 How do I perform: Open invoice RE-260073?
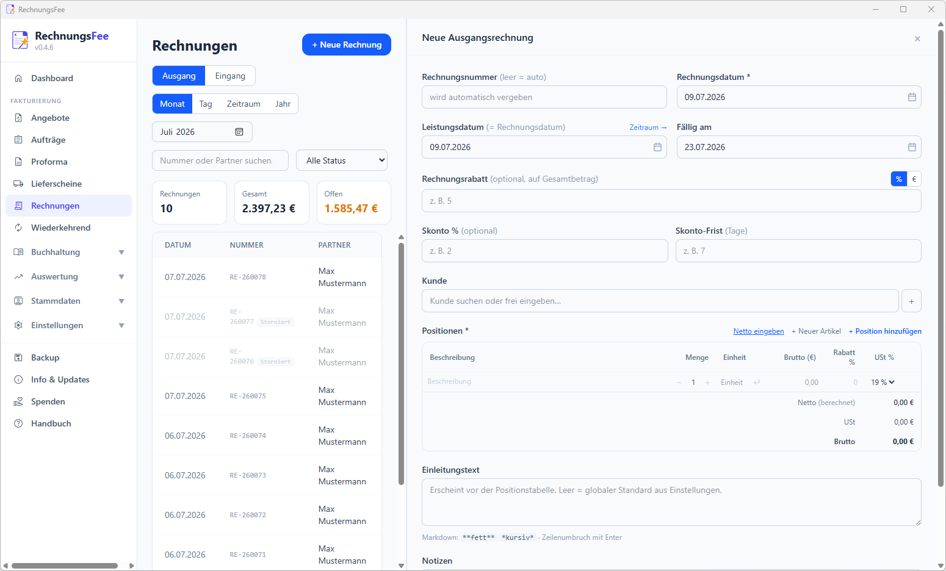coord(267,475)
